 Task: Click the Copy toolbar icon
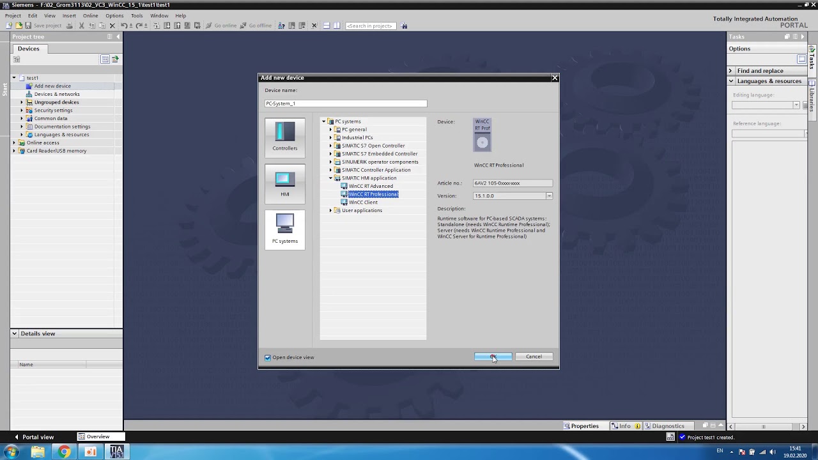tap(92, 26)
